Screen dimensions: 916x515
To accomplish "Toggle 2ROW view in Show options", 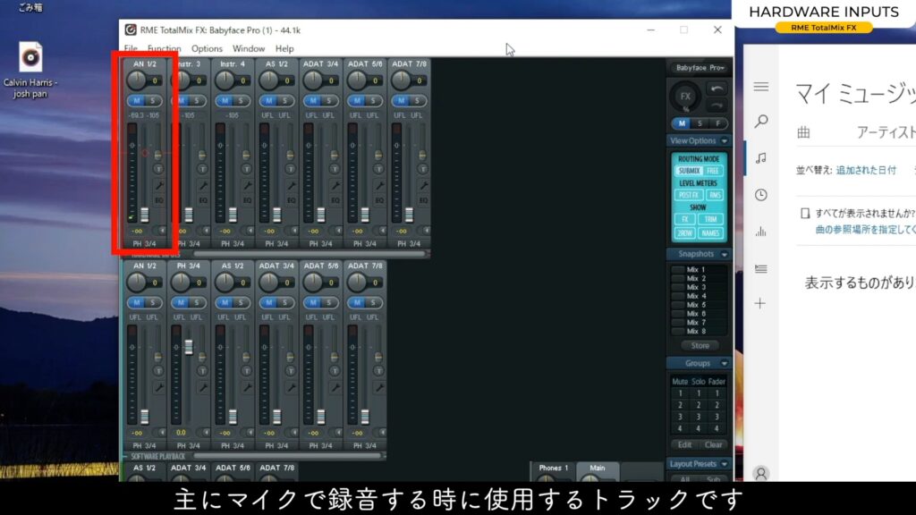I will click(x=684, y=233).
